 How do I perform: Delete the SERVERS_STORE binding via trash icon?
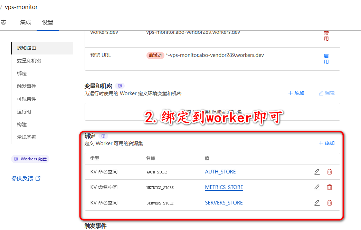pyautogui.click(x=330, y=203)
